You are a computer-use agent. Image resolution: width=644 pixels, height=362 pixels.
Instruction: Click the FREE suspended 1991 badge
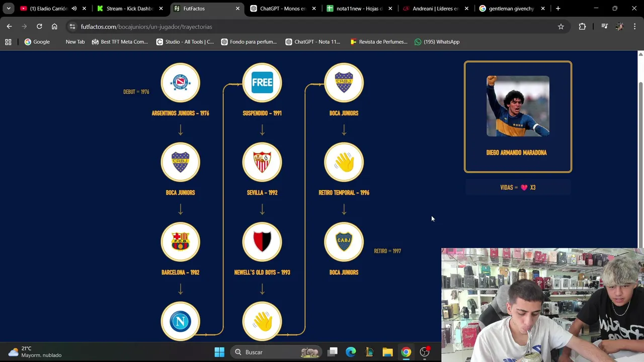pyautogui.click(x=262, y=82)
